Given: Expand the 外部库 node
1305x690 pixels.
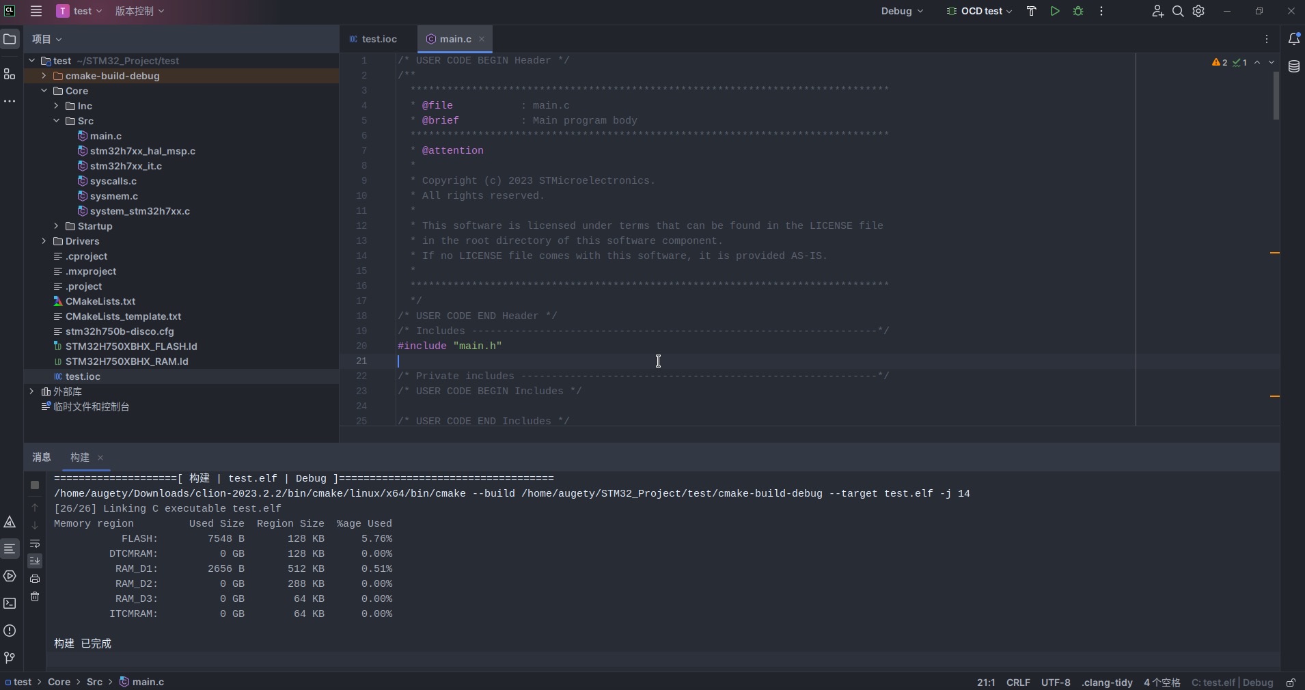Looking at the screenshot, I should 31,391.
